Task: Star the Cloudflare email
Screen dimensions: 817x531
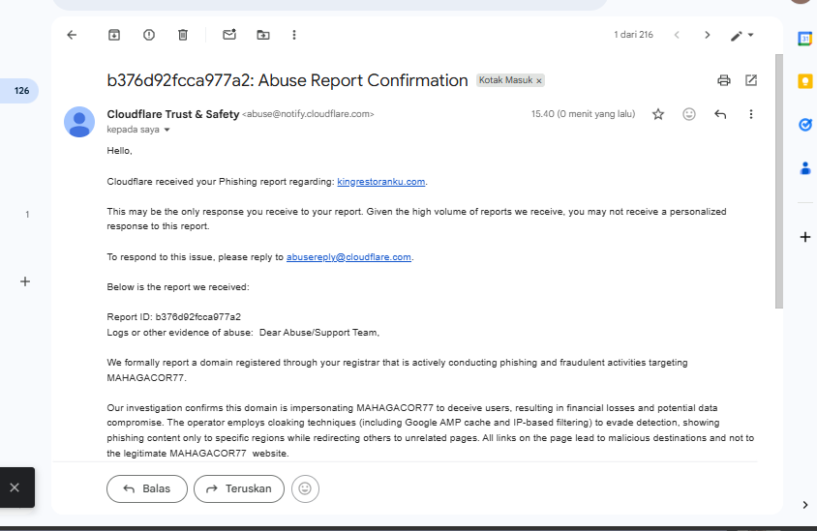Action: pyautogui.click(x=658, y=114)
